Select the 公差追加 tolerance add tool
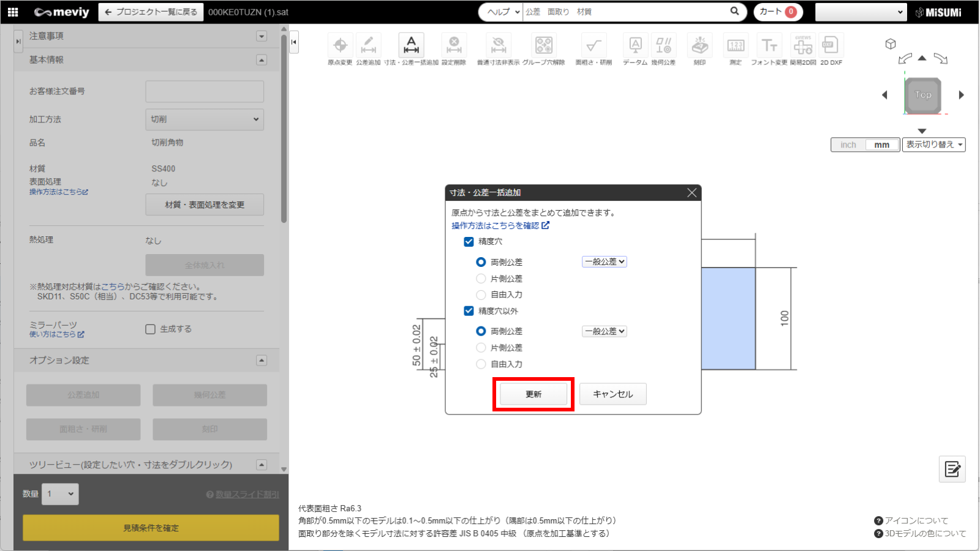This screenshot has width=980, height=551. click(x=368, y=46)
